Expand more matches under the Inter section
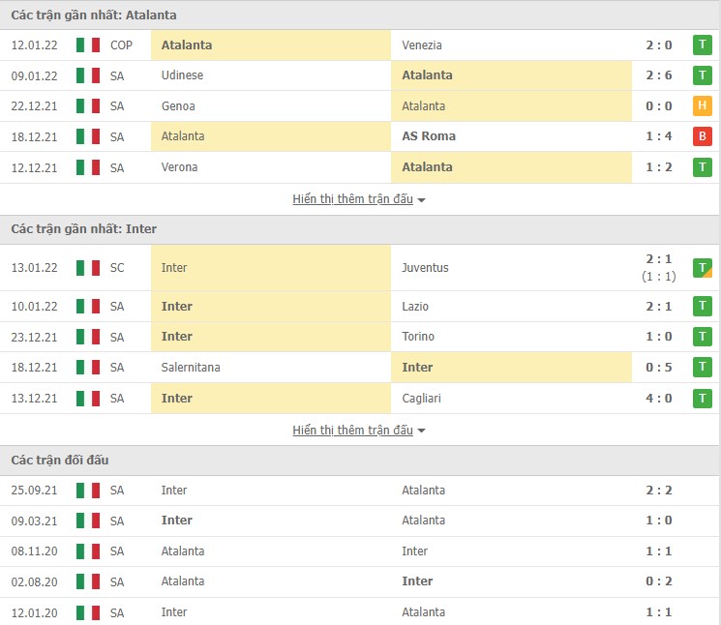 click(359, 430)
